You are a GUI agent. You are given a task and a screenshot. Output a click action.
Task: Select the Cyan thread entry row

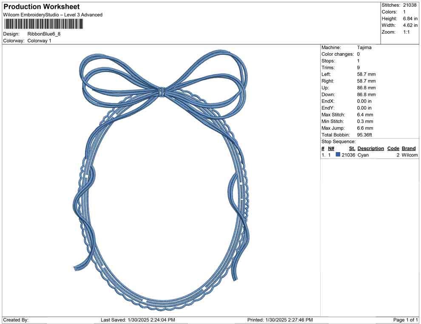coord(366,155)
